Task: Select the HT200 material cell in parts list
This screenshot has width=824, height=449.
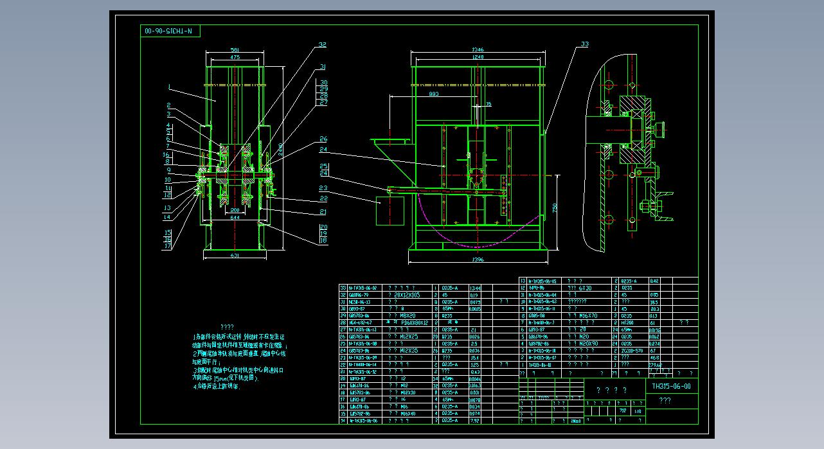Action: pos(629,323)
